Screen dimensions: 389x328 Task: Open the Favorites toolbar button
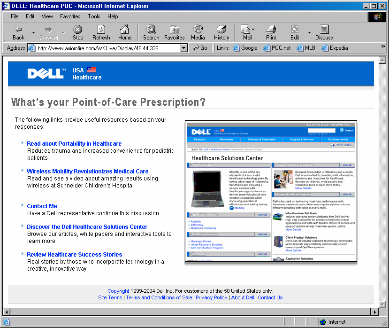(175, 33)
